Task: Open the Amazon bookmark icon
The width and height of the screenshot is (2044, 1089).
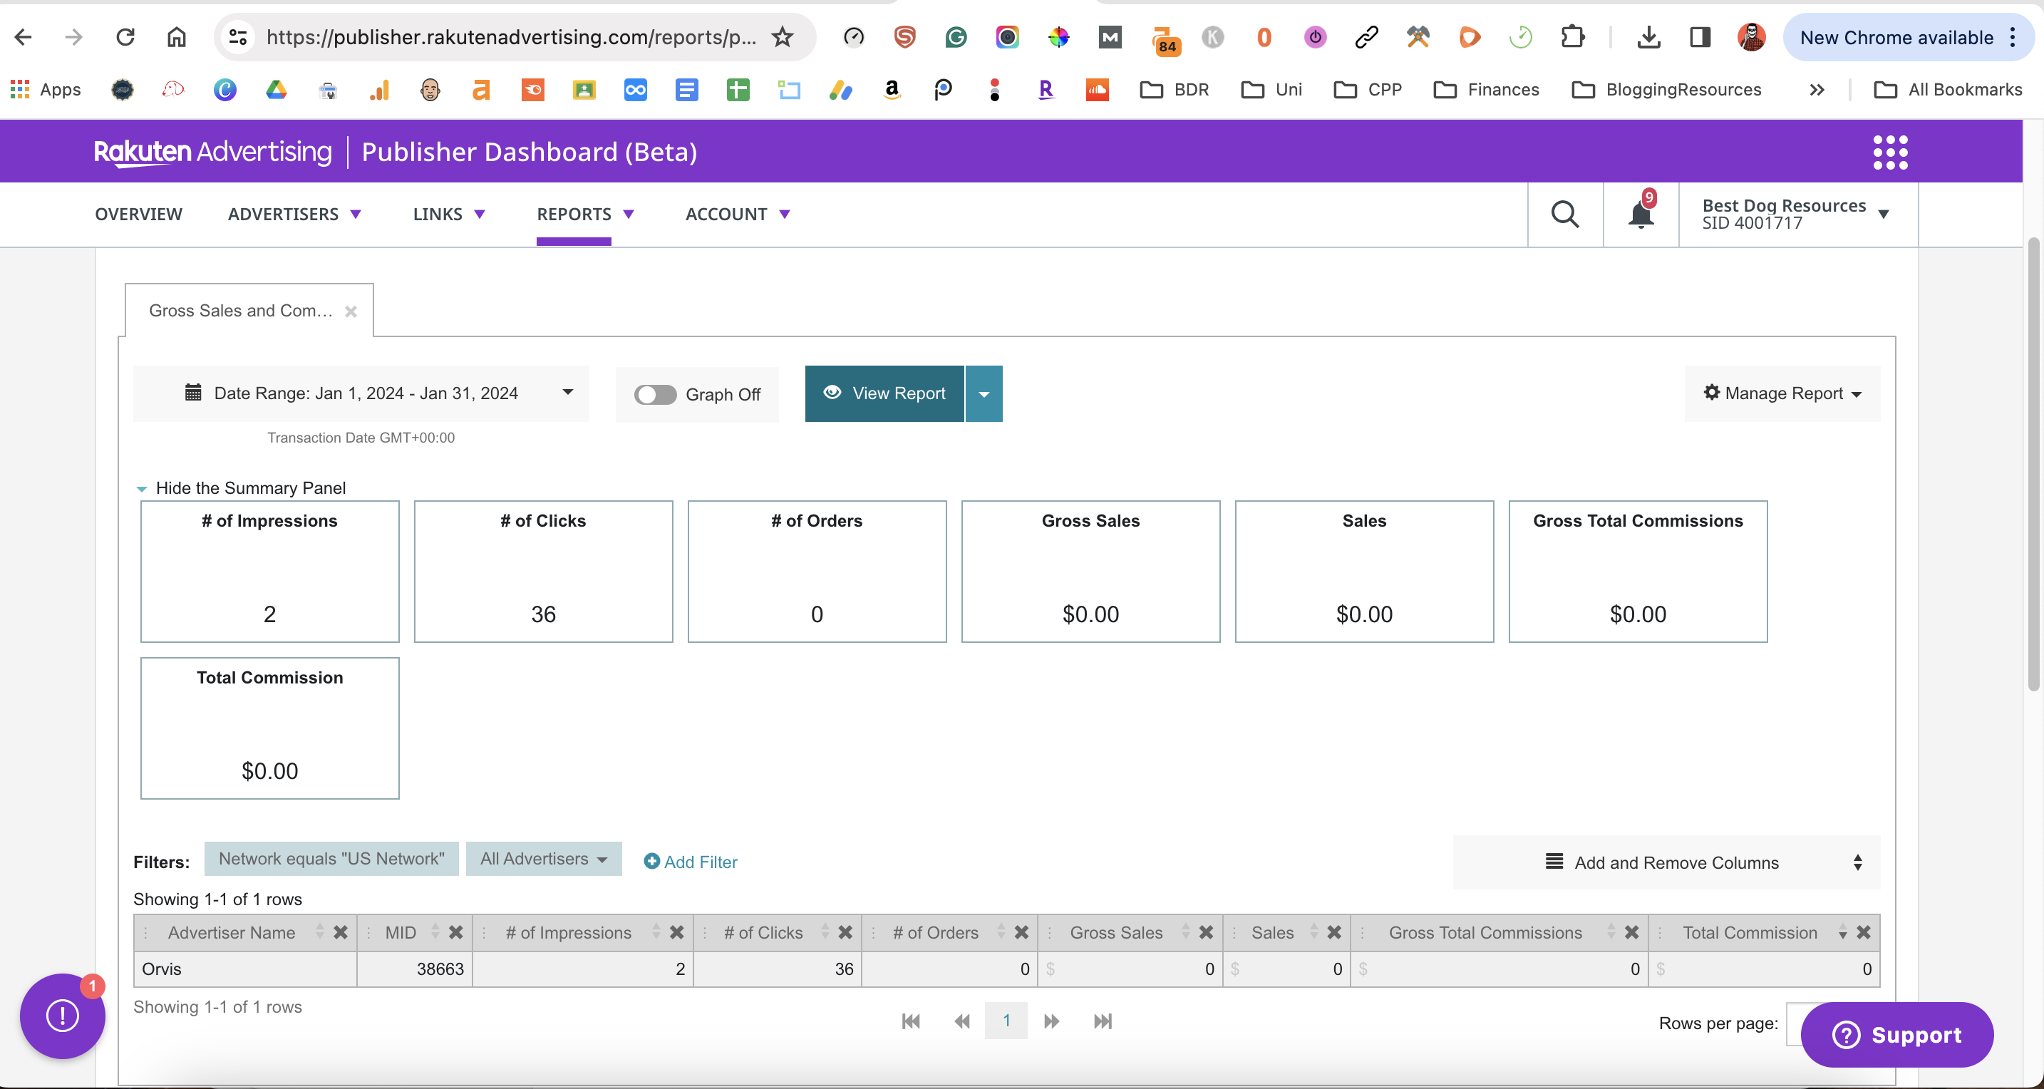Action: pos(892,90)
